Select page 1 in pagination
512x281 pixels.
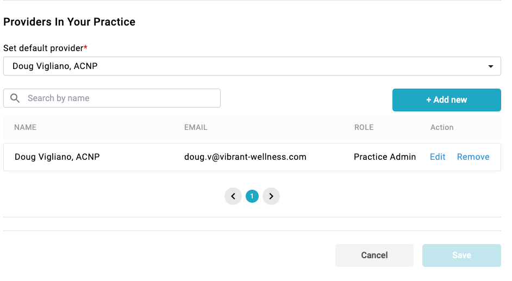[x=252, y=196]
